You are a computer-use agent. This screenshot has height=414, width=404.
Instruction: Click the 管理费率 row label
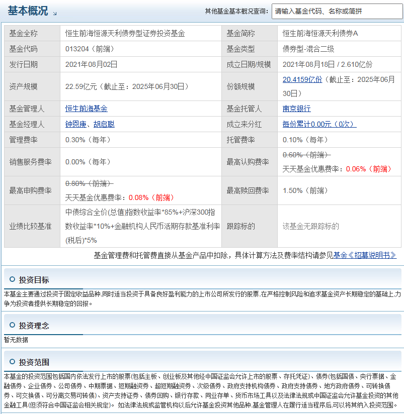coord(24,140)
